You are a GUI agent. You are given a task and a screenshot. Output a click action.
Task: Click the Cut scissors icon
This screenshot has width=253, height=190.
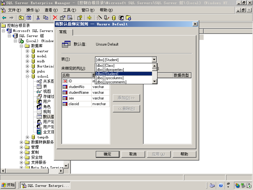tap(38, 18)
